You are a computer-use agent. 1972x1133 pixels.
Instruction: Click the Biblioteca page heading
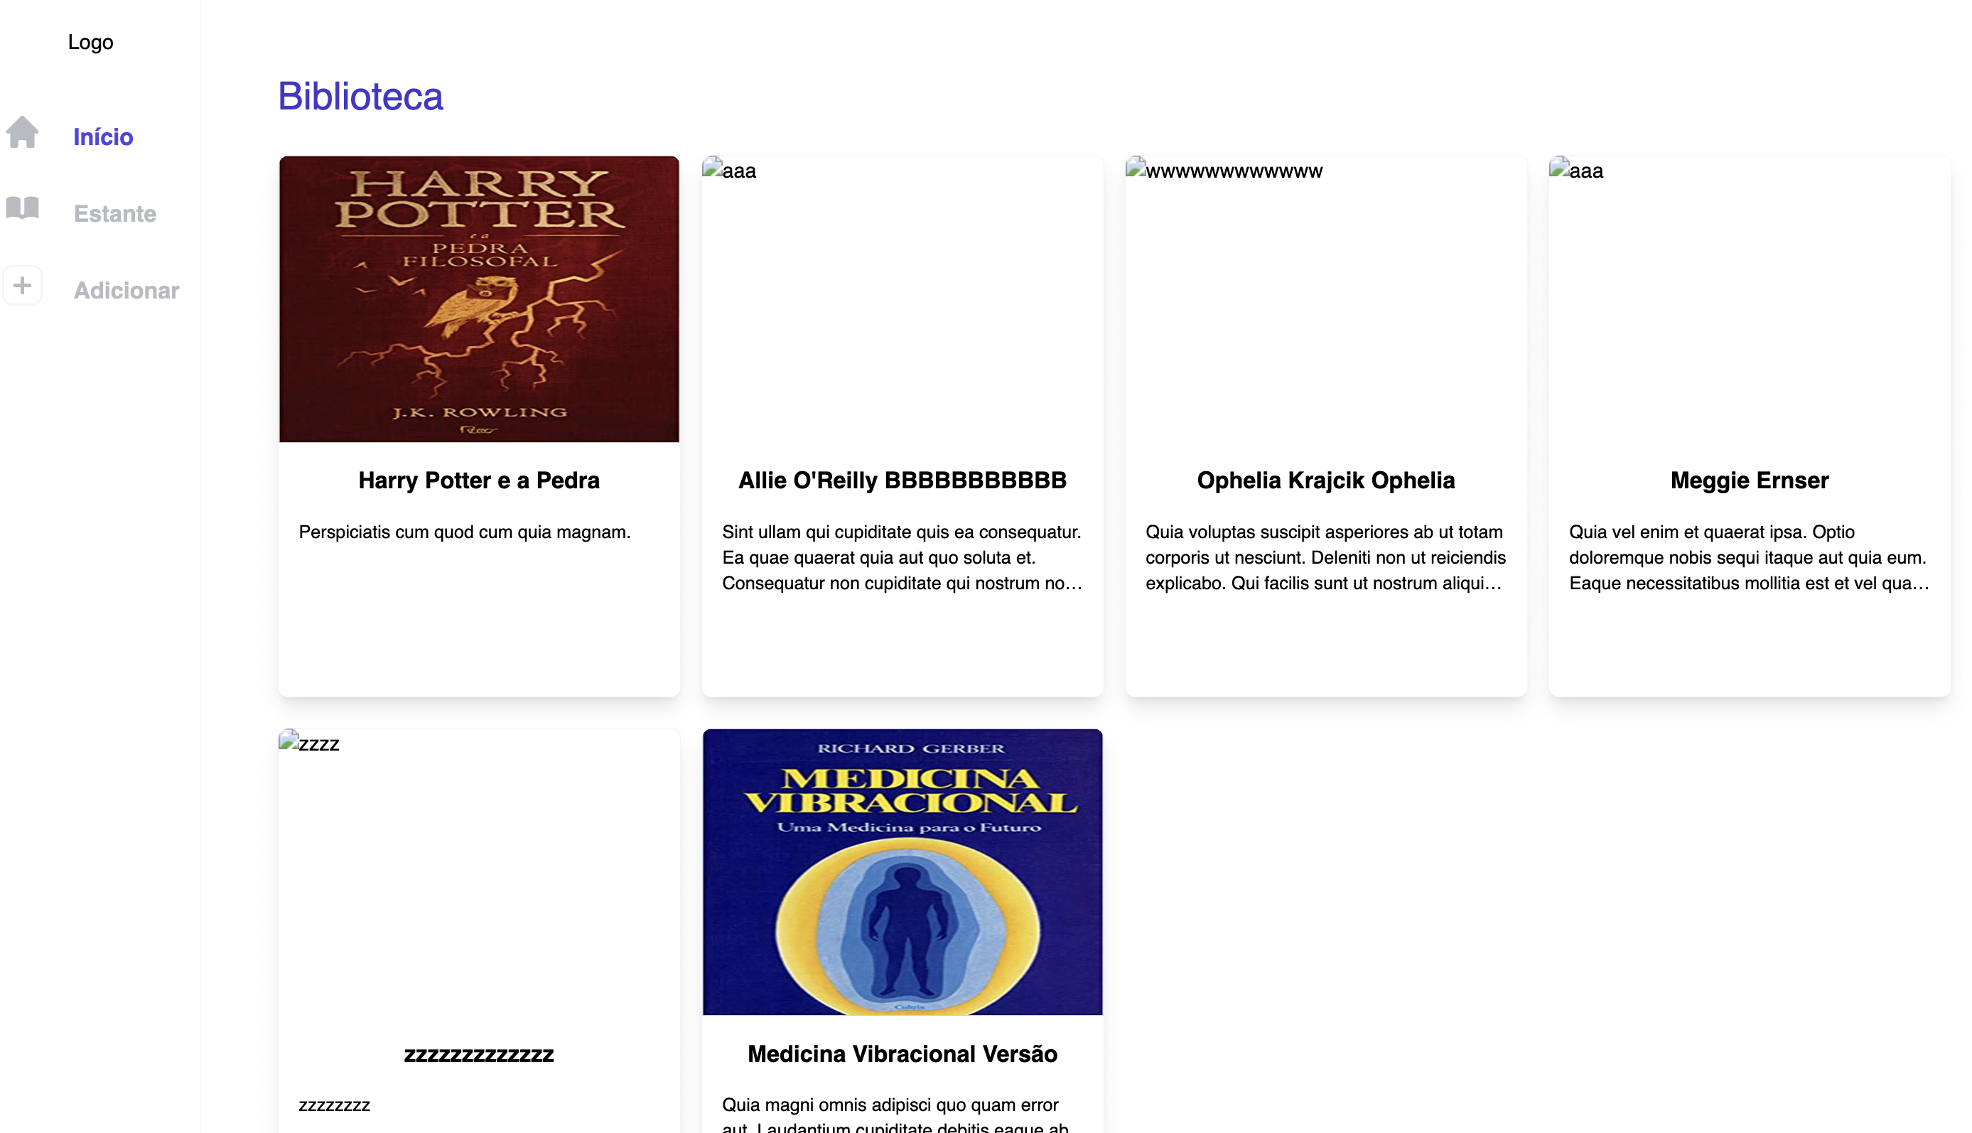click(x=360, y=97)
